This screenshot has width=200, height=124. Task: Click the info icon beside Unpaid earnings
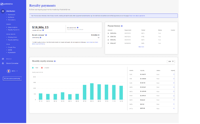tap(43, 30)
